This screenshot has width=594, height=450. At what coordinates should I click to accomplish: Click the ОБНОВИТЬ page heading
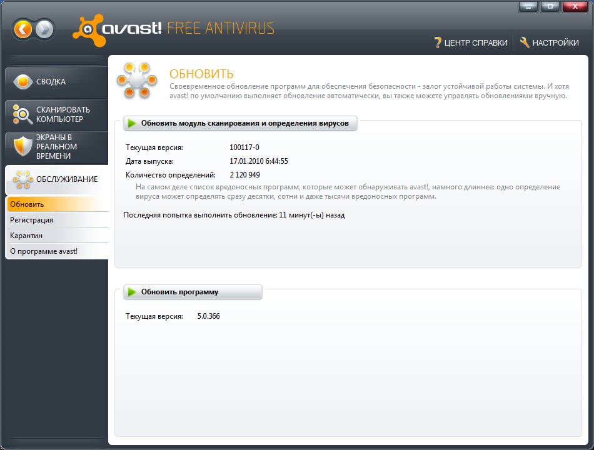tap(201, 74)
